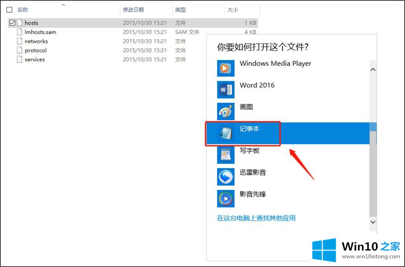This screenshot has height=267, width=405.
Task: Click the app list scroll-up arrow
Action: point(373,69)
